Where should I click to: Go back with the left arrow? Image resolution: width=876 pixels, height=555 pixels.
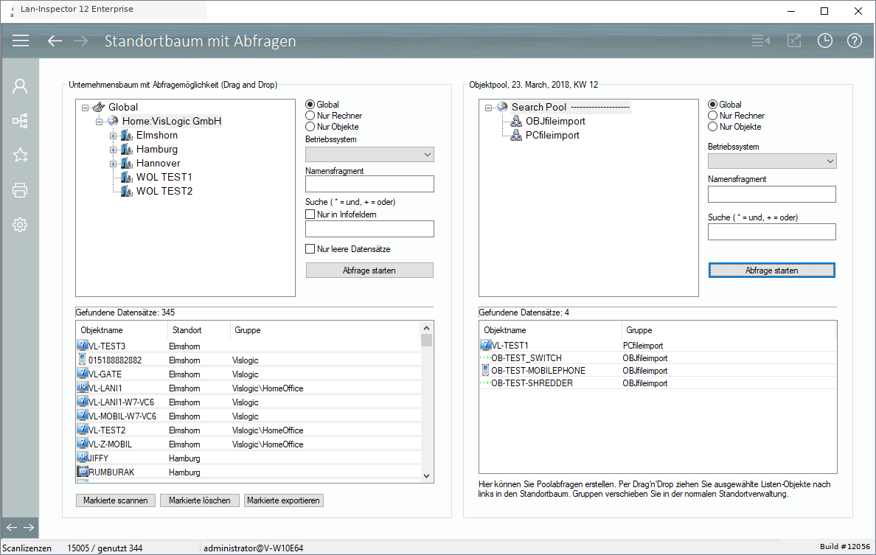[x=55, y=41]
